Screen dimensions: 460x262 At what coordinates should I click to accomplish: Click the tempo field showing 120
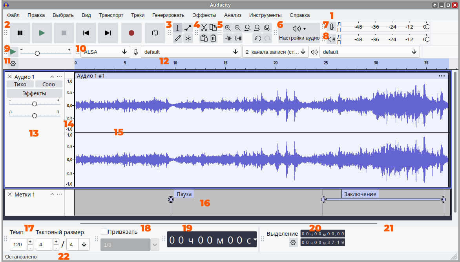tap(18, 245)
